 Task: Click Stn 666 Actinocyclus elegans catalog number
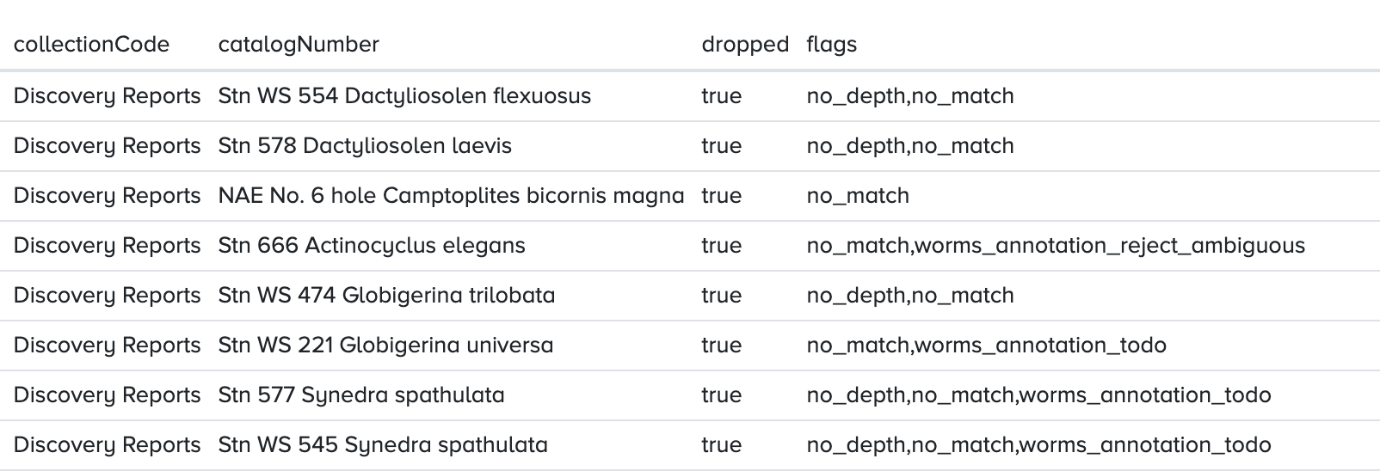[x=372, y=245]
